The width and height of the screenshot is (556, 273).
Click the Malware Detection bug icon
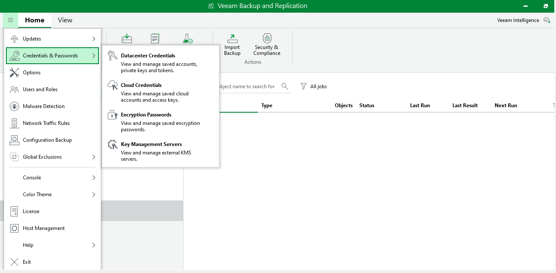[x=14, y=106]
